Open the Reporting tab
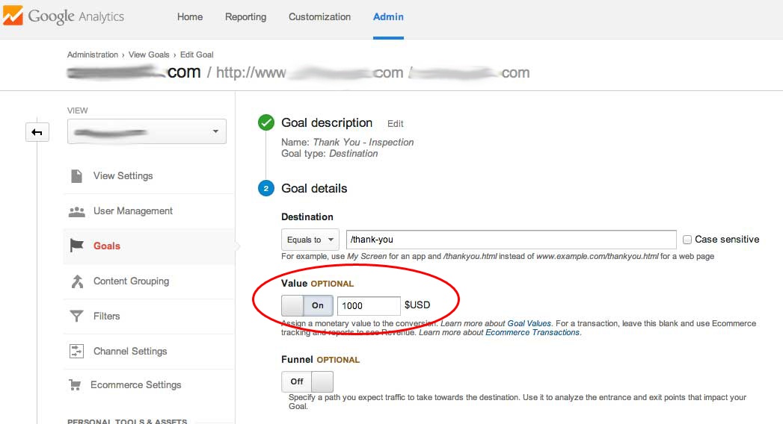Viewport: 783px width, 424px height. (245, 17)
